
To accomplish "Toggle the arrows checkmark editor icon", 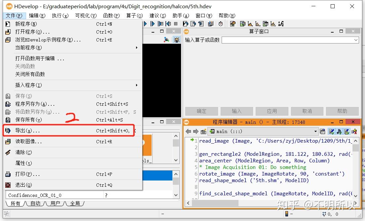I will [x=339, y=132].
